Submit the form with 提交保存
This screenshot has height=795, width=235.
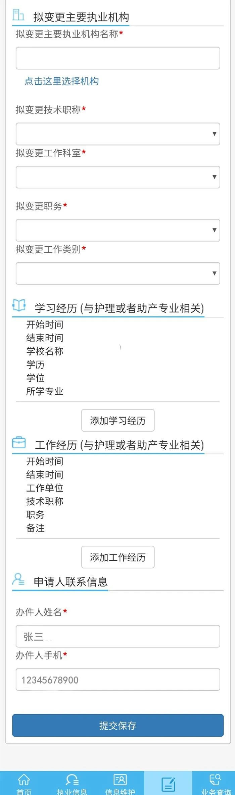pos(117,725)
